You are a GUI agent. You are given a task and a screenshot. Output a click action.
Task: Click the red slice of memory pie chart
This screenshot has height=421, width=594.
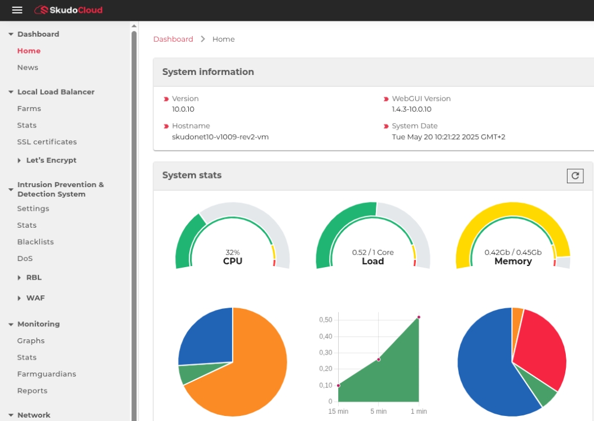(x=541, y=344)
